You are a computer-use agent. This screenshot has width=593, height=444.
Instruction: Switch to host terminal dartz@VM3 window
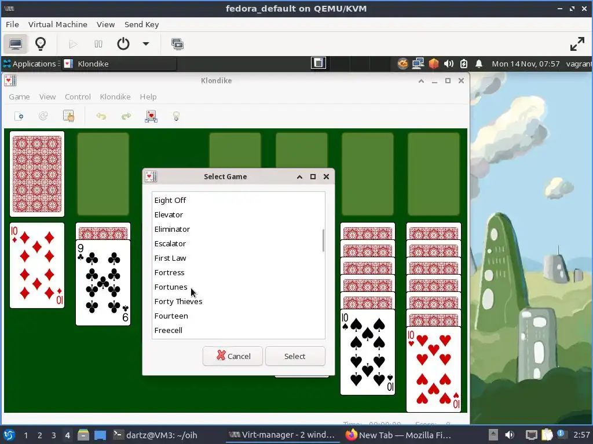pyautogui.click(x=156, y=435)
